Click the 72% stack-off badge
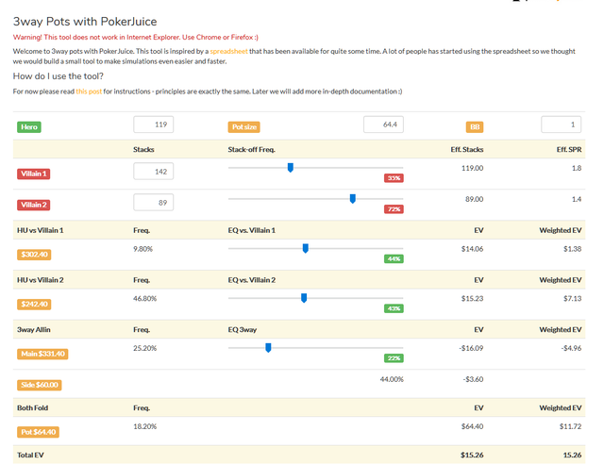The width and height of the screenshot is (604, 464). (x=394, y=209)
